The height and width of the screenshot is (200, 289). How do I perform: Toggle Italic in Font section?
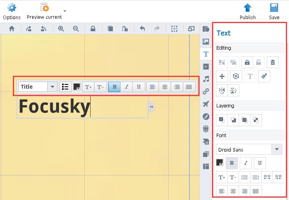point(246,163)
